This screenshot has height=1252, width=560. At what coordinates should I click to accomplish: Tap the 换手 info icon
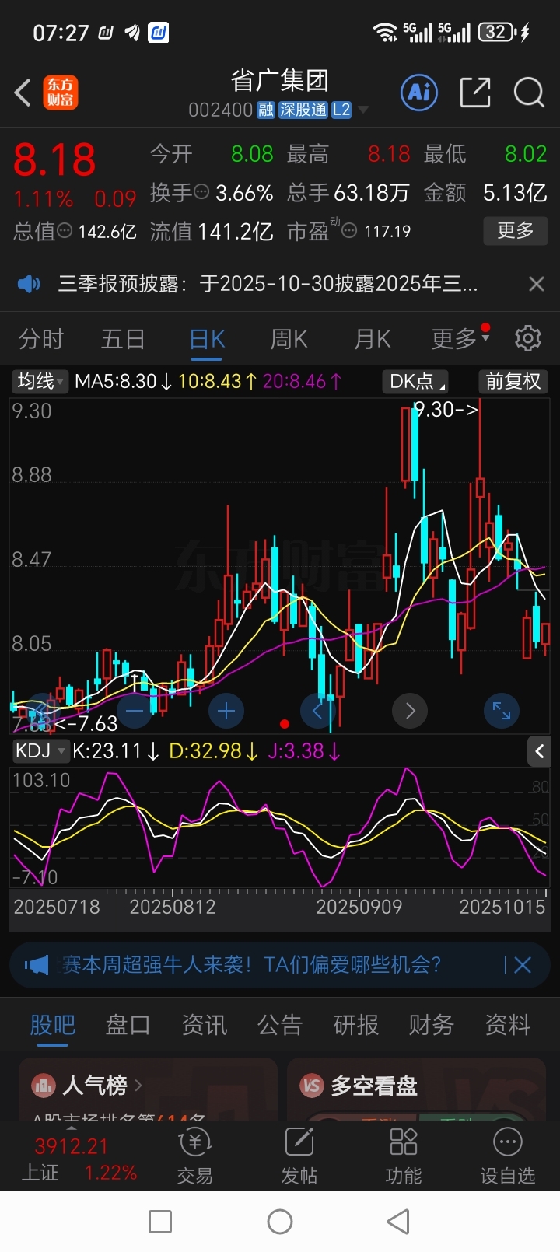click(x=201, y=191)
